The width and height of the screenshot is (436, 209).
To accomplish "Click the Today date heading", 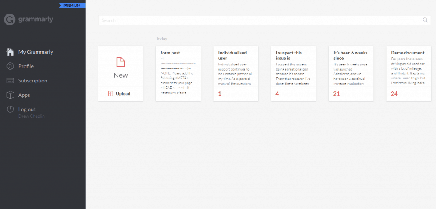I will (161, 39).
